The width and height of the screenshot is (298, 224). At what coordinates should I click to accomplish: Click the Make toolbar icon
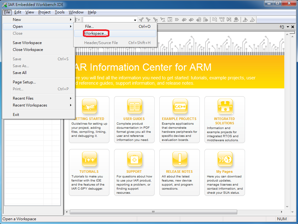click(222, 19)
